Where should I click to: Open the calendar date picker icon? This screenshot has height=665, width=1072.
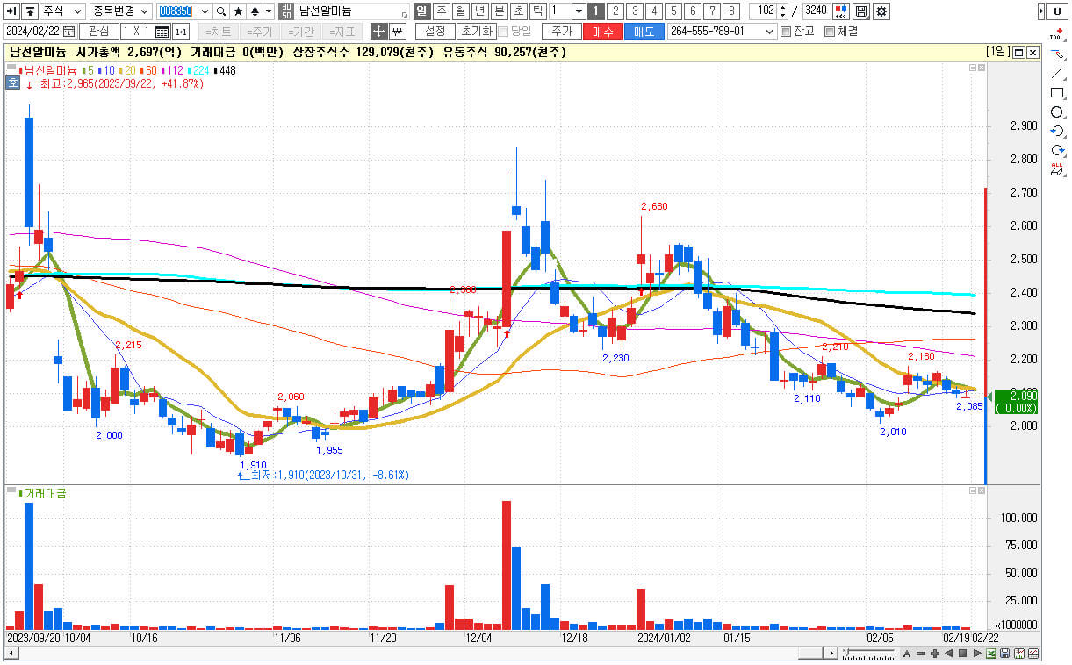[69, 32]
